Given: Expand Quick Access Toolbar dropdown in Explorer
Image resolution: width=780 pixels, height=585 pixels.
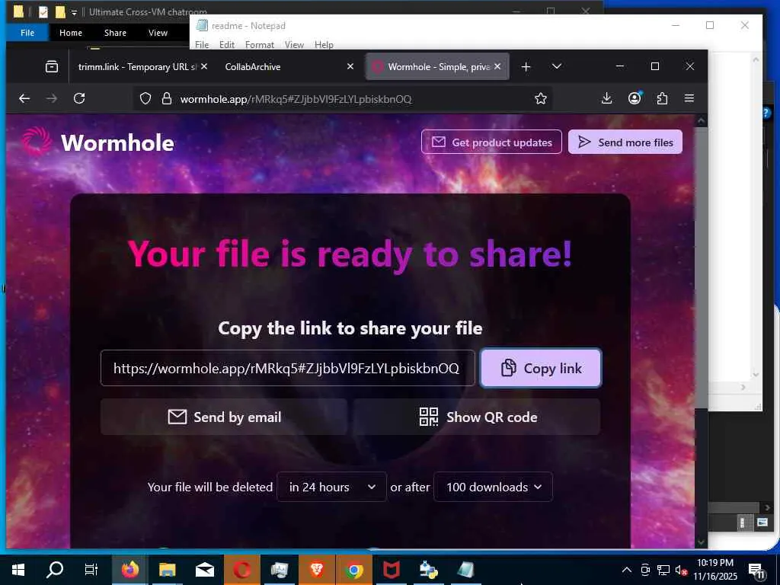Looking at the screenshot, I should (74, 12).
